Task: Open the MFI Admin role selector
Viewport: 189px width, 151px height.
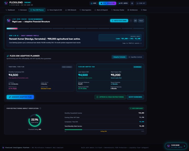Action: [x=123, y=3]
